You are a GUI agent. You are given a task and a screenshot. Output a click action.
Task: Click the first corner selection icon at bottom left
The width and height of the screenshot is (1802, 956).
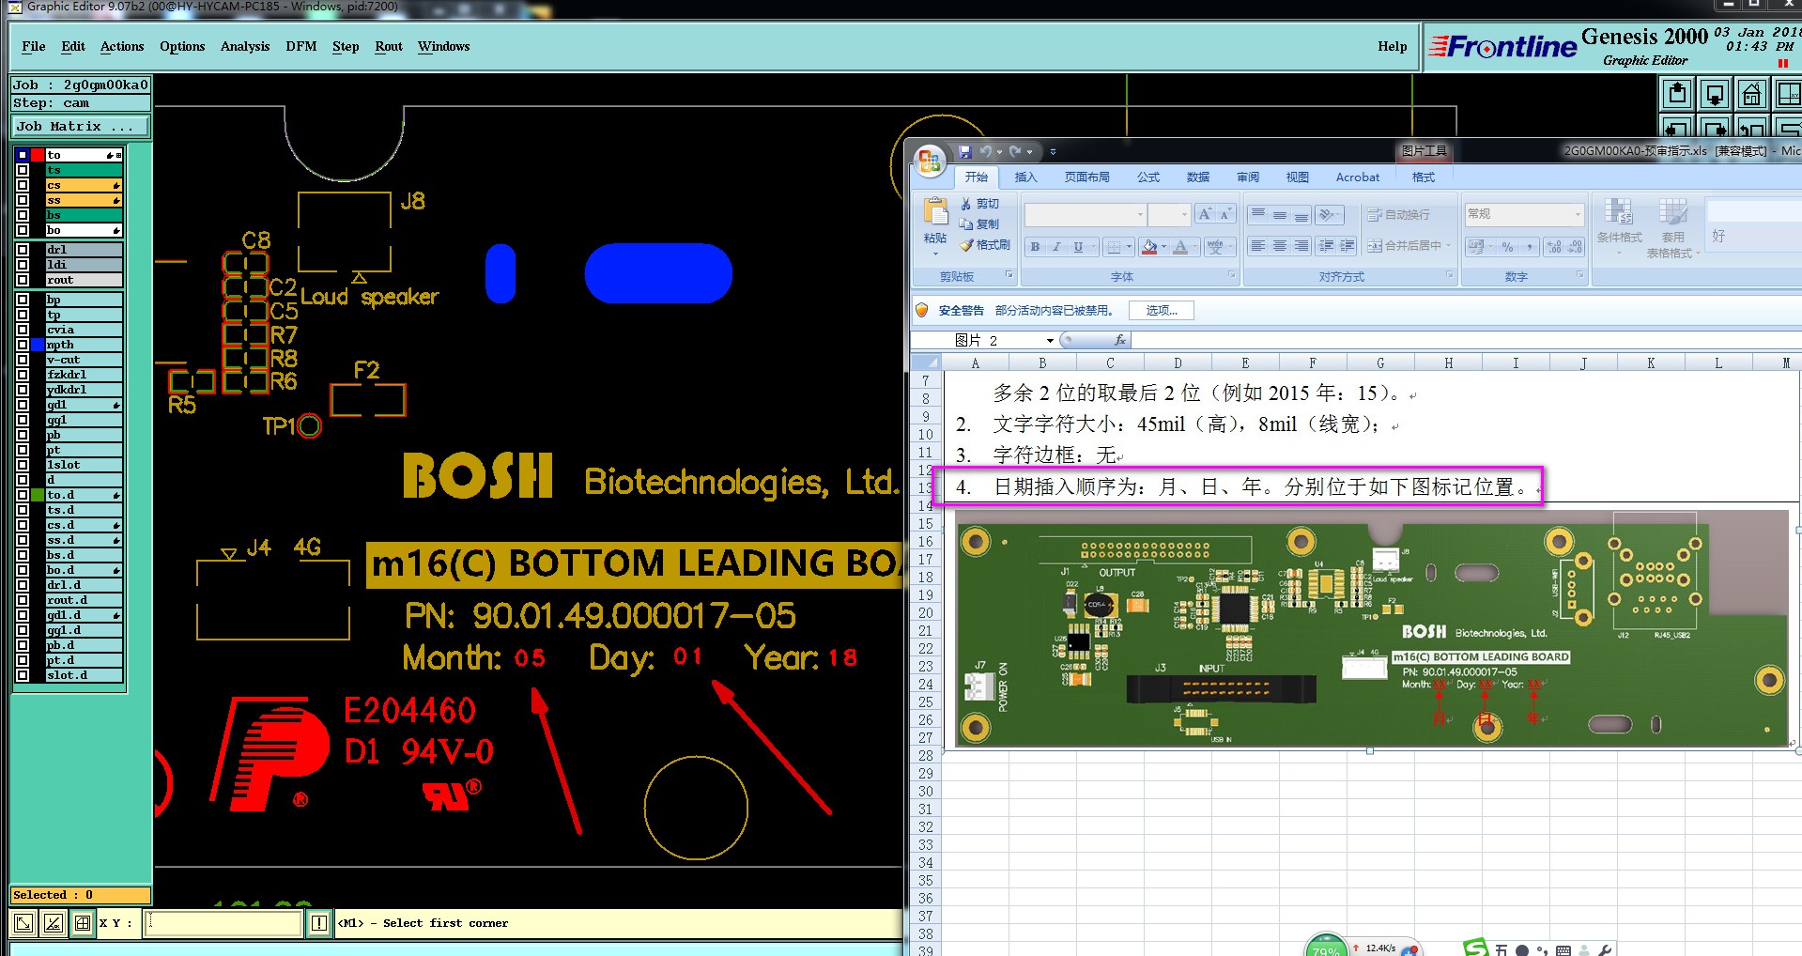23,923
